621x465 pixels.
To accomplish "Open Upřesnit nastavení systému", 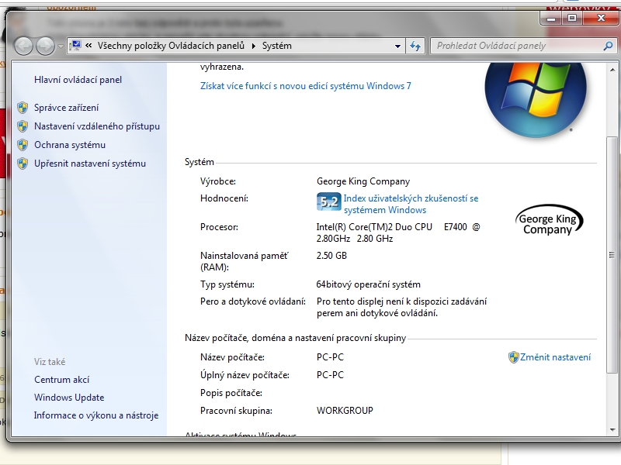I will [90, 164].
